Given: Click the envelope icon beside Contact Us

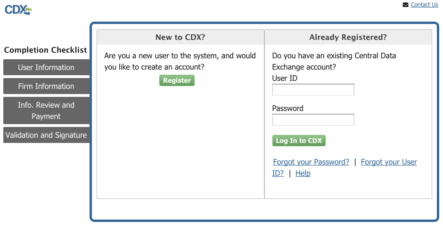Looking at the screenshot, I should tap(405, 5).
